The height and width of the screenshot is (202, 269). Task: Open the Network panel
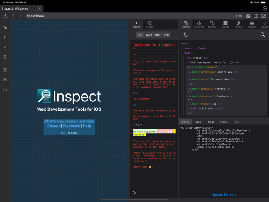(x=212, y=24)
